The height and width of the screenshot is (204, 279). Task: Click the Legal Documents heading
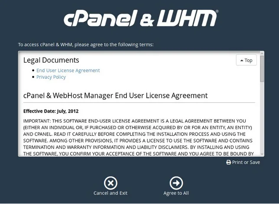(51, 60)
